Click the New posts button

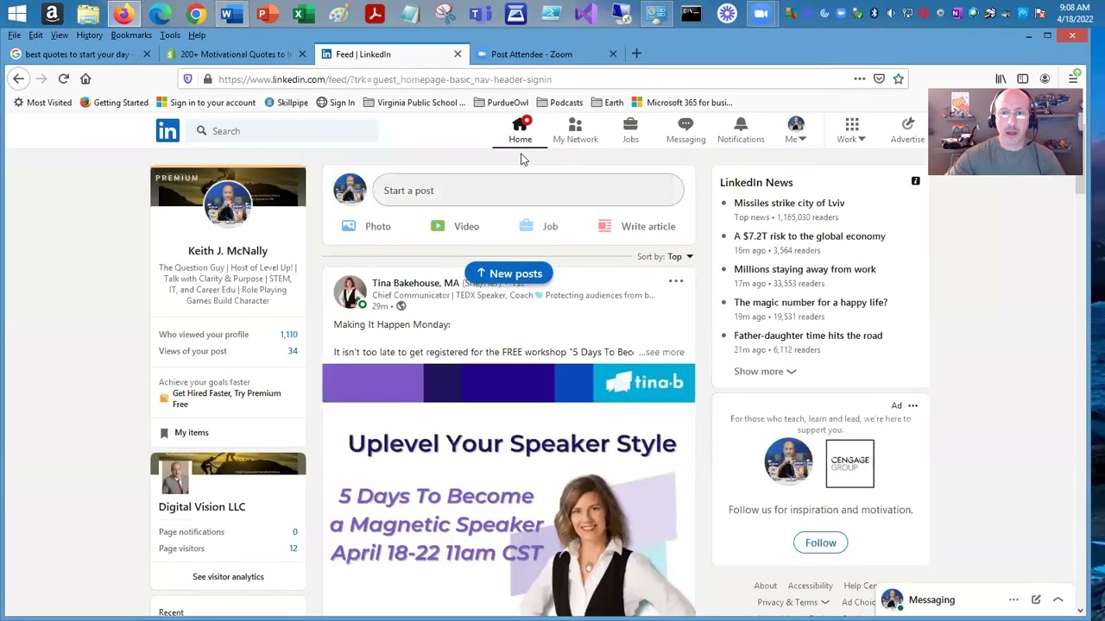point(508,273)
